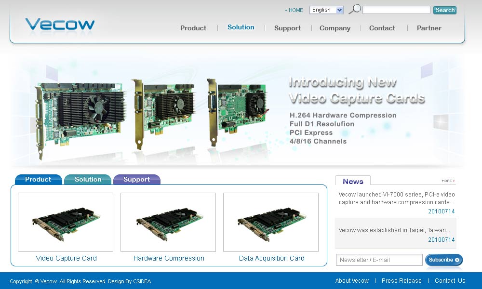Screen dimensions: 482x289
Task: Select Partner in the top navigation
Action: (x=429, y=28)
